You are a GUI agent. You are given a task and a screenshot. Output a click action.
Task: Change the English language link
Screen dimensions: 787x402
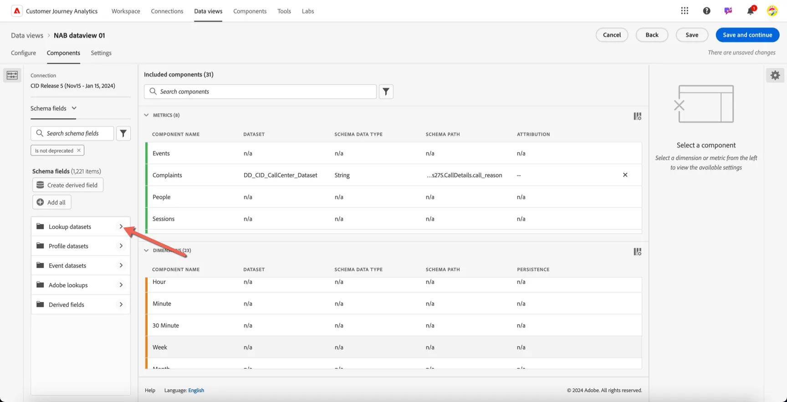[196, 390]
